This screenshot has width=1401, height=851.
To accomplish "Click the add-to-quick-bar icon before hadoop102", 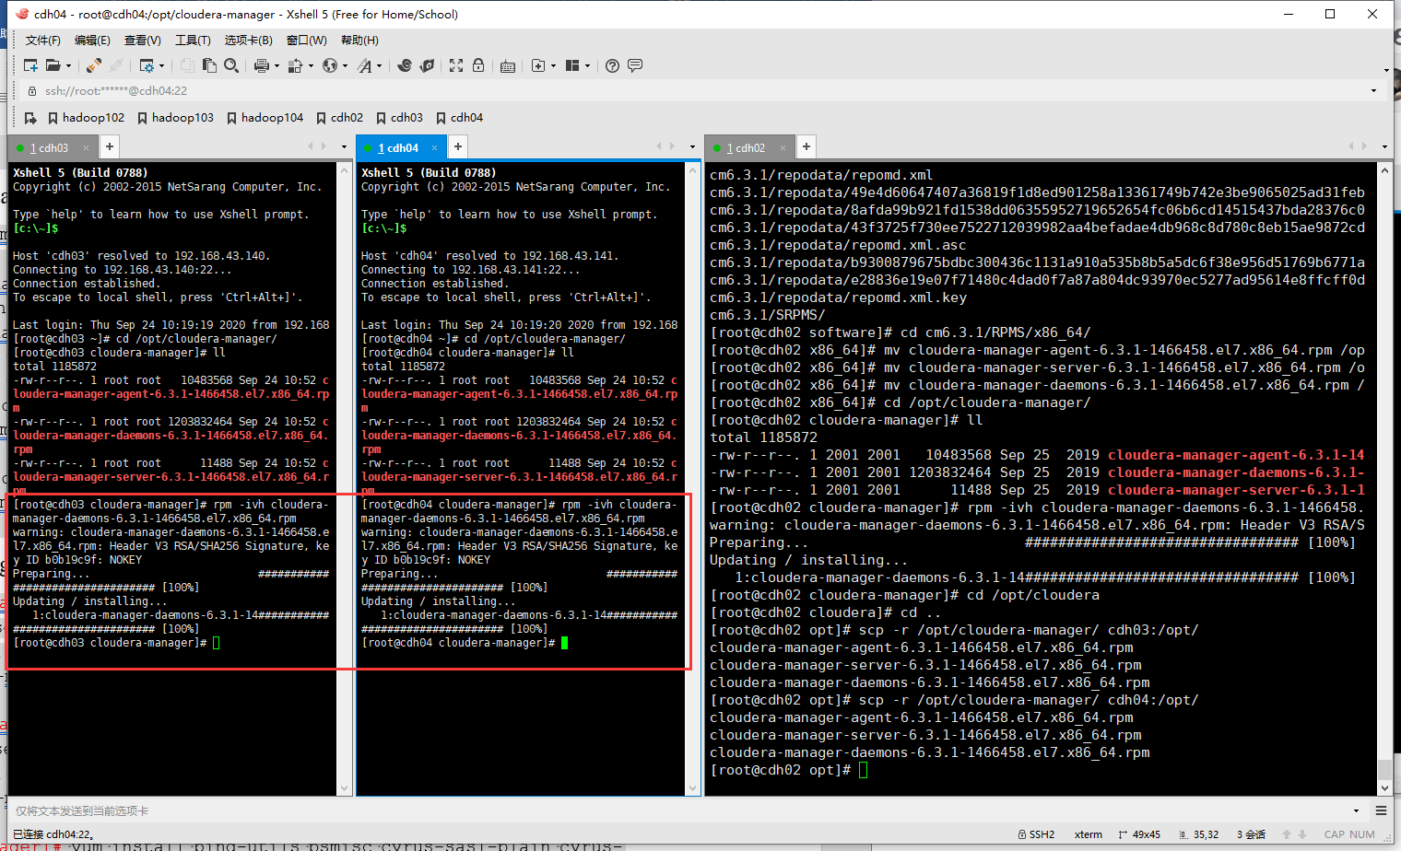I will [30, 118].
